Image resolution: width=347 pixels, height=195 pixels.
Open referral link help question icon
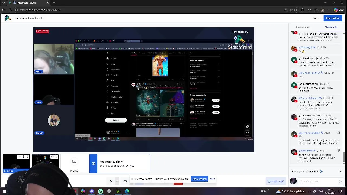[x=321, y=171]
